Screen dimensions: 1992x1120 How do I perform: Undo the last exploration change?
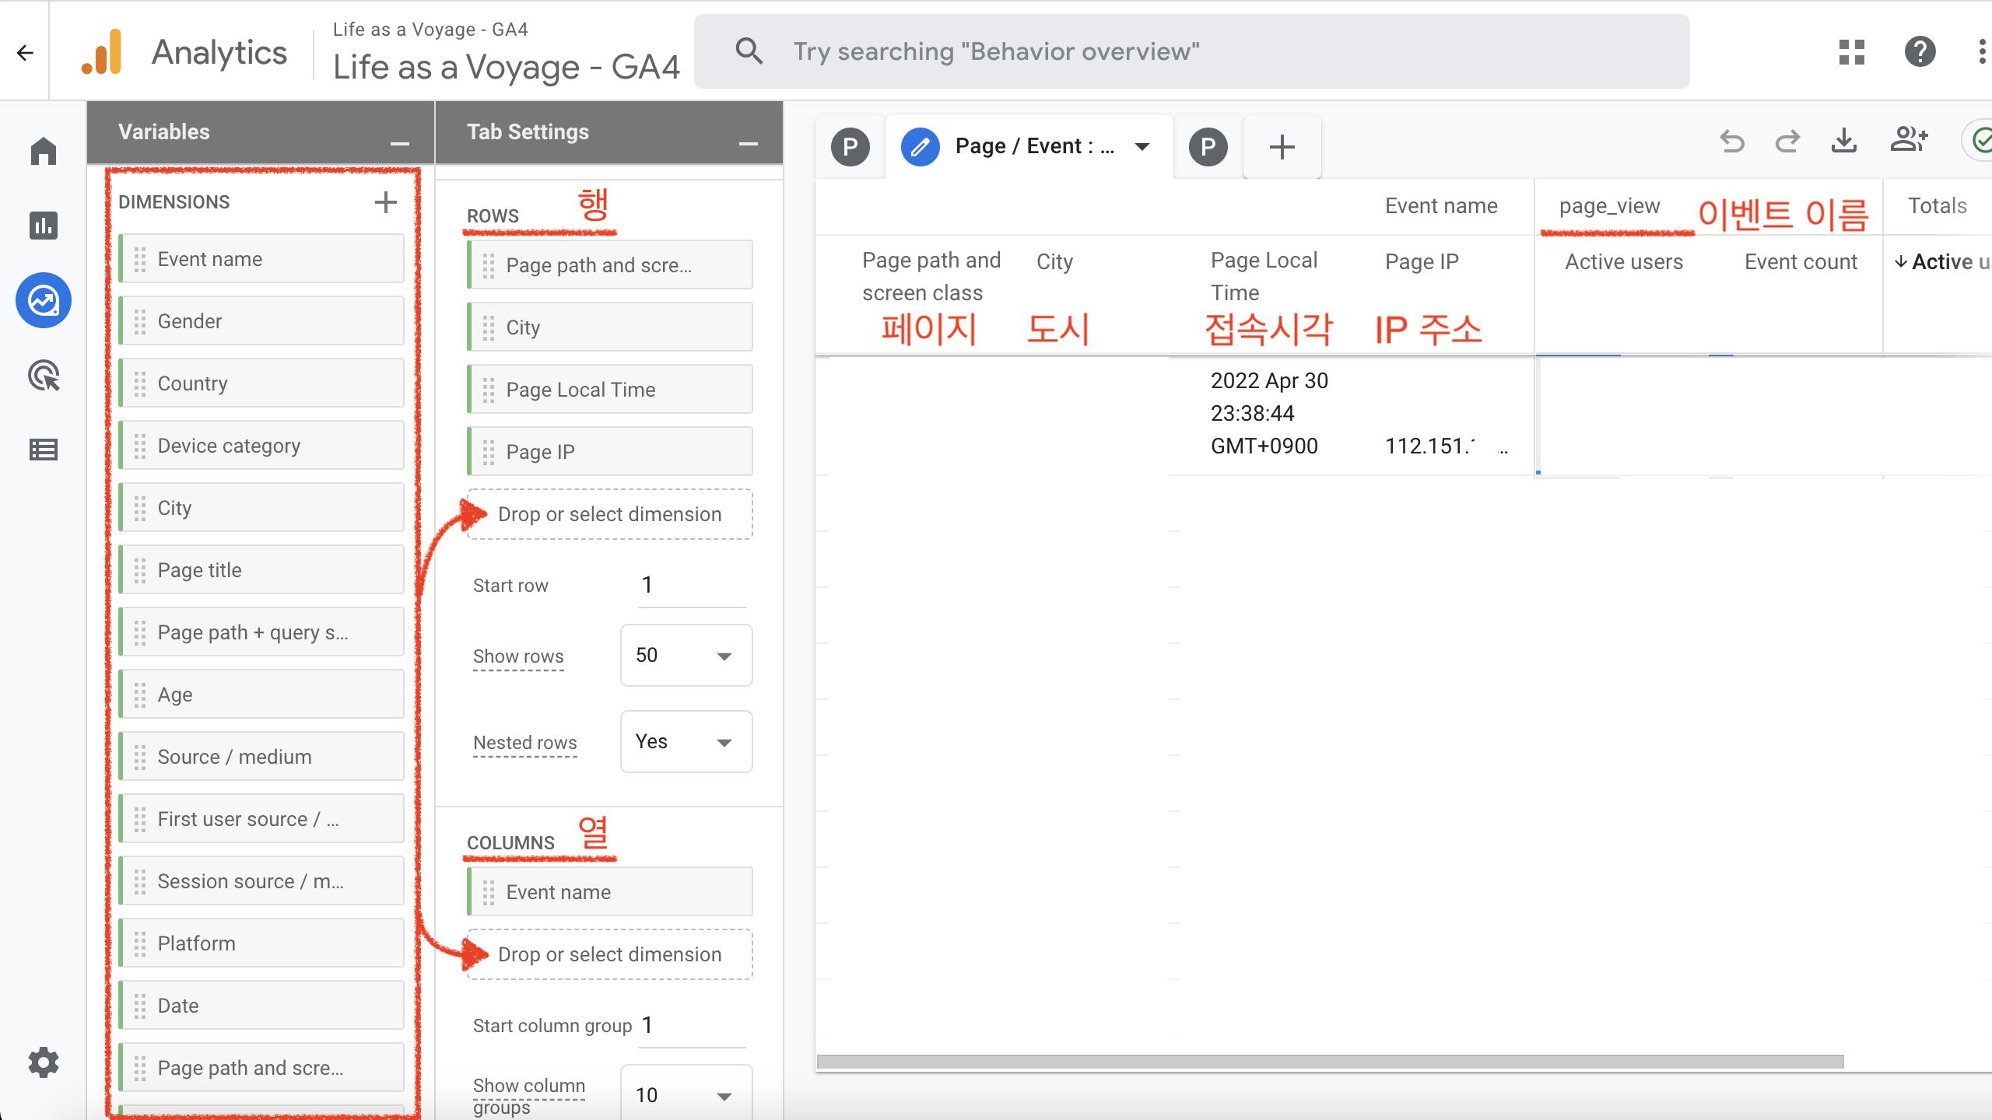pyautogui.click(x=1732, y=142)
